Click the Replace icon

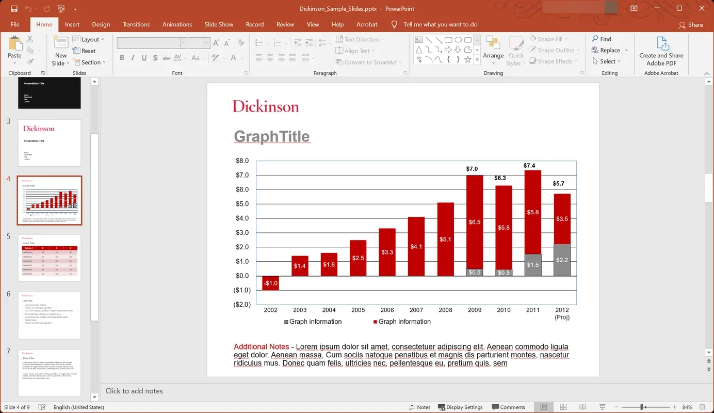(595, 50)
